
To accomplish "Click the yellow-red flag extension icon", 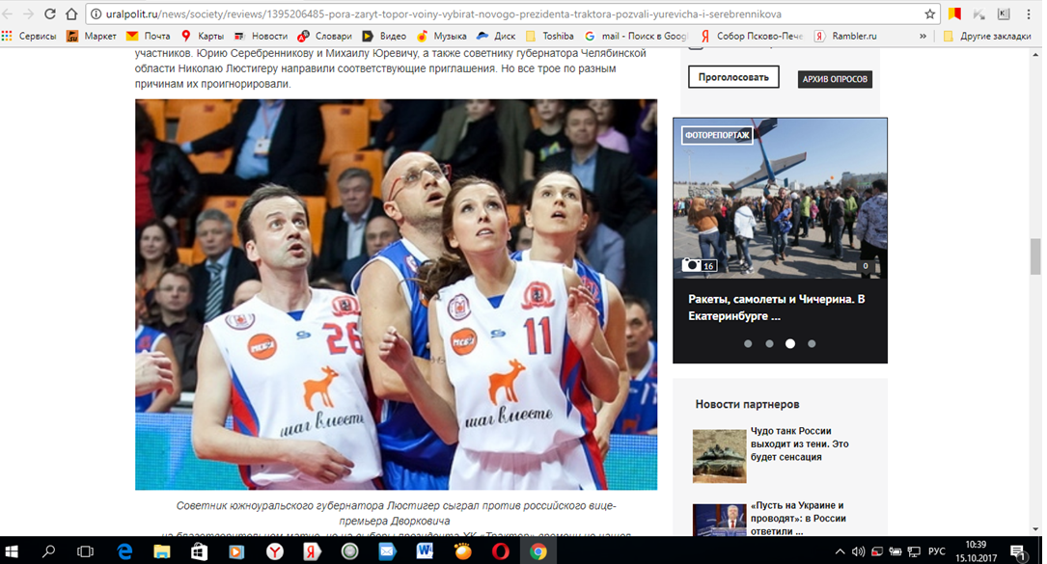I will (x=955, y=13).
